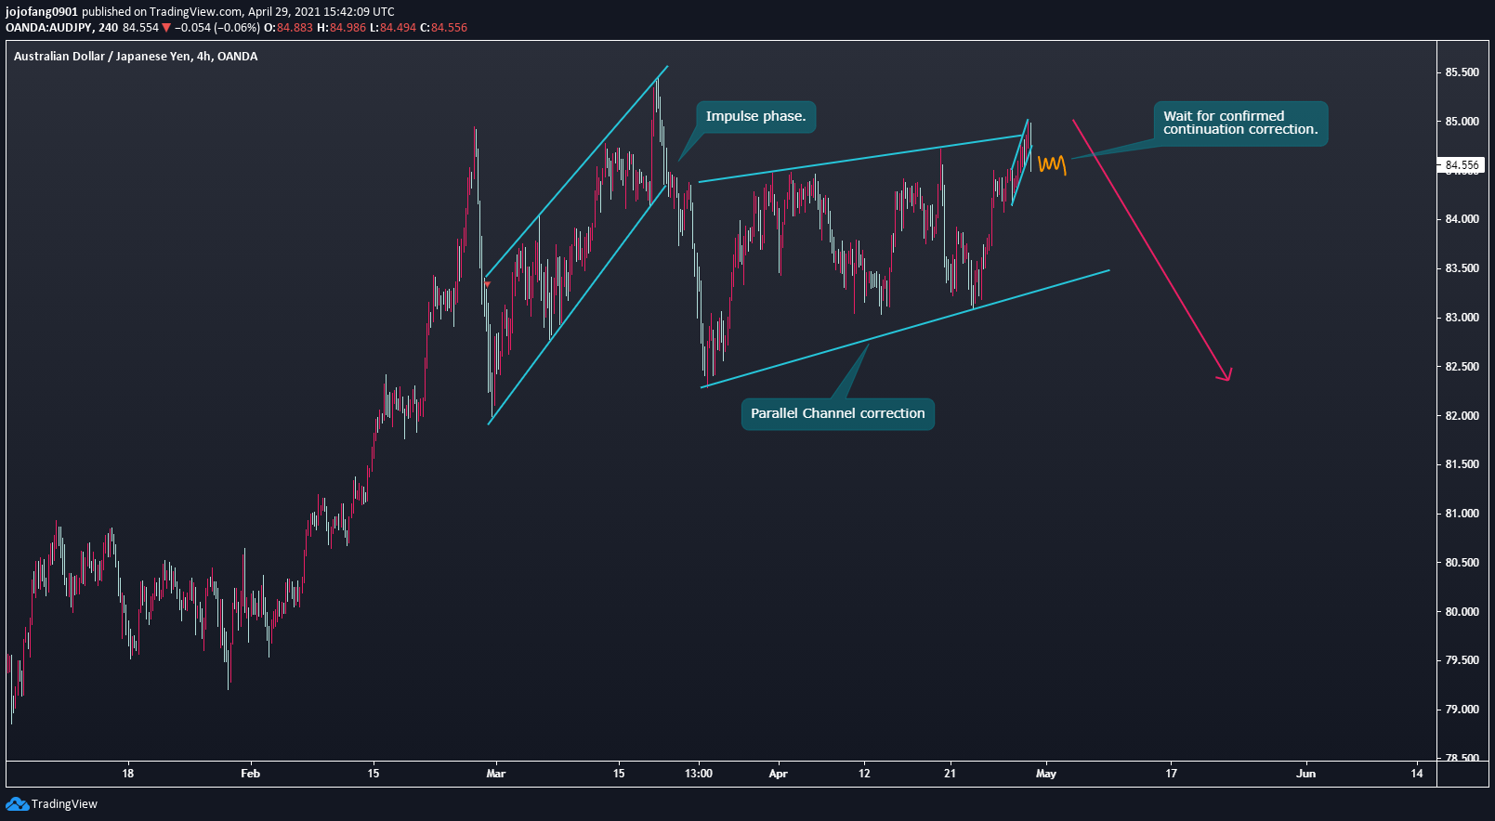Click the high price value H:84.986 in the header
This screenshot has width=1495, height=821.
[x=341, y=28]
